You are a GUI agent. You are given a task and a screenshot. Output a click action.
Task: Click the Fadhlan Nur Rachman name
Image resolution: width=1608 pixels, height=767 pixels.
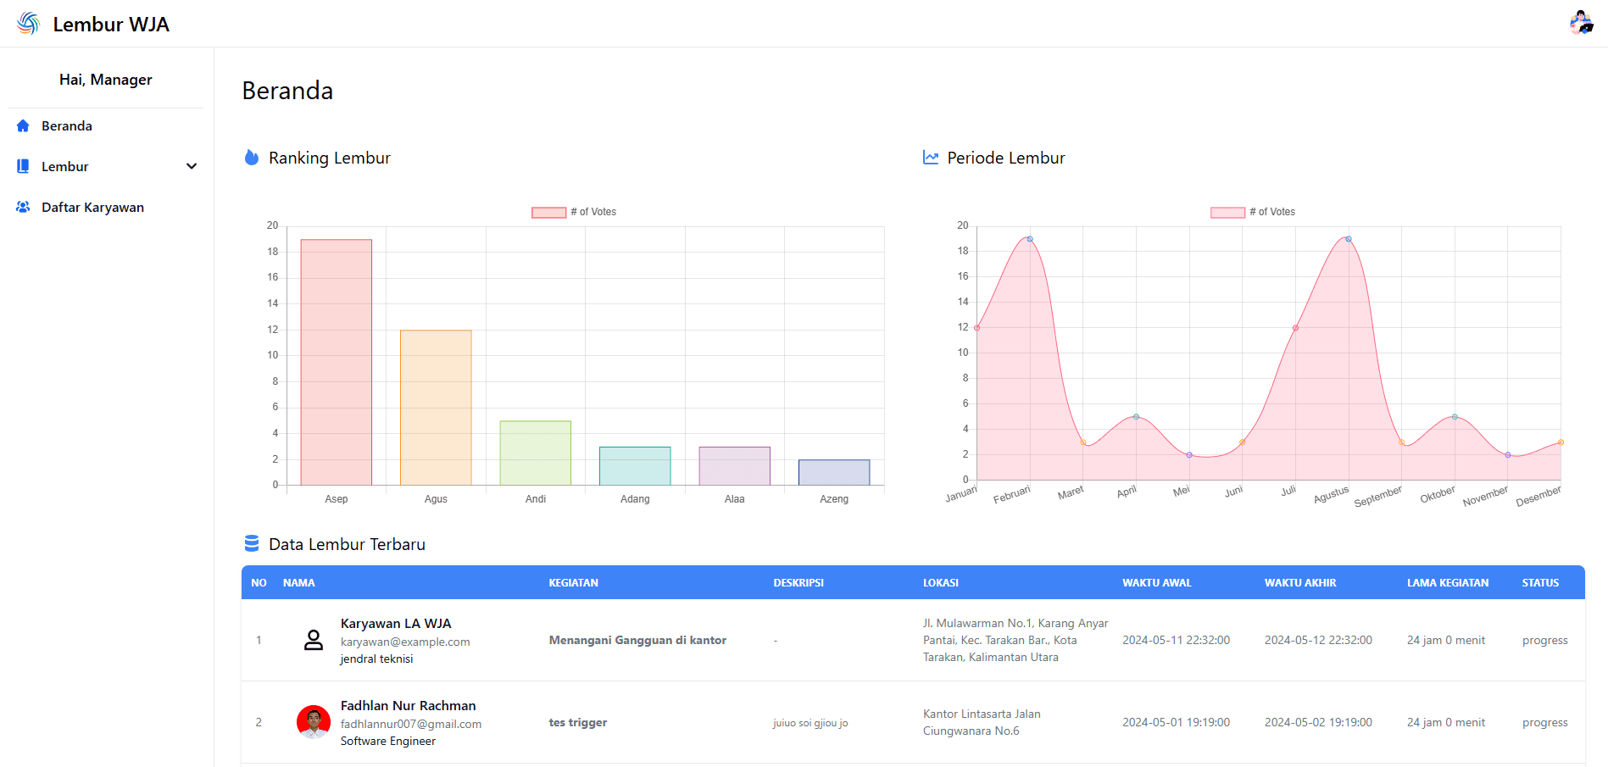408,705
